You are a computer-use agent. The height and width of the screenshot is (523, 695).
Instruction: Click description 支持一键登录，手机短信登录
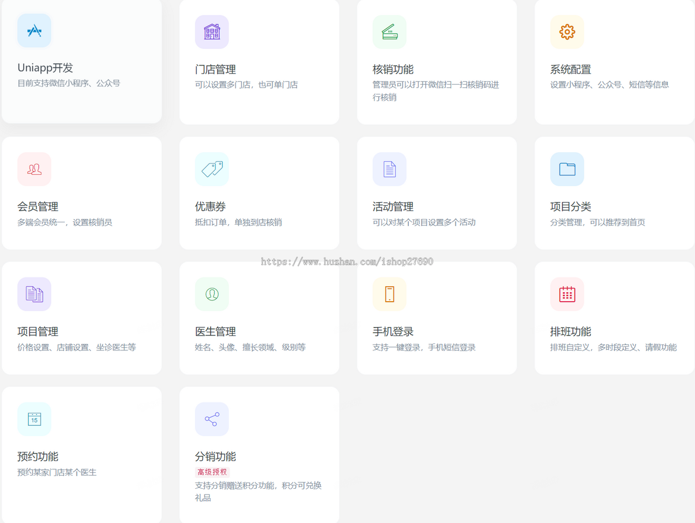point(424,348)
